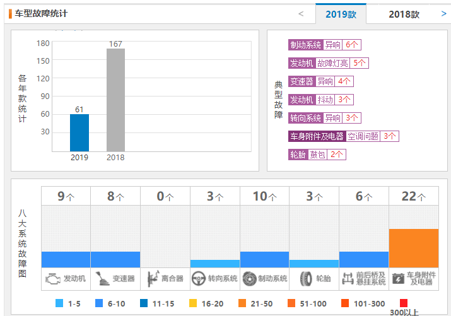Click the 21-50 orange legend swatch
The image size is (451, 316).
(x=242, y=303)
